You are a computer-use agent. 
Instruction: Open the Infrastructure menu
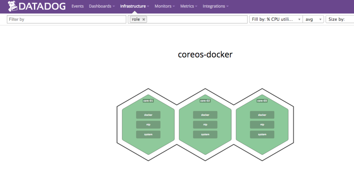pyautogui.click(x=134, y=6)
